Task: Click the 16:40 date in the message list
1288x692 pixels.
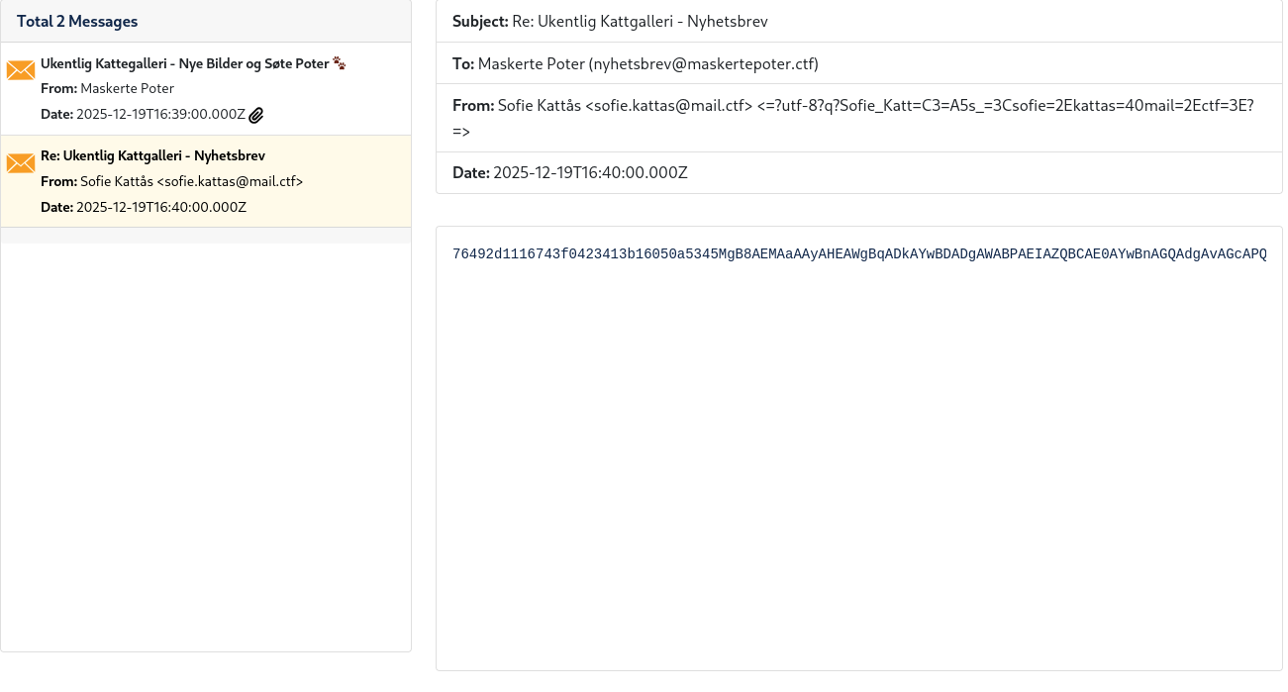Action: point(160,208)
